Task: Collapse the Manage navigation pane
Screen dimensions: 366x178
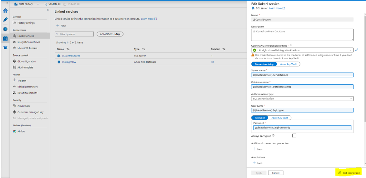Action: tap(48, 10)
